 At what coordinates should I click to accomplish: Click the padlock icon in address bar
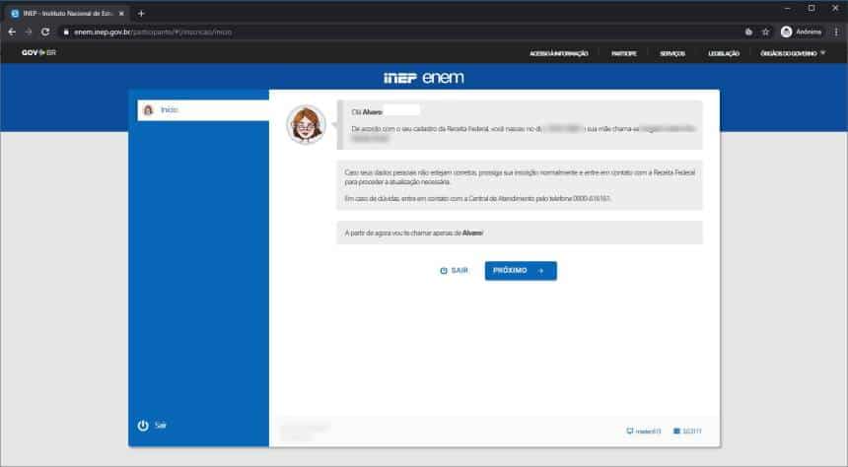click(x=66, y=33)
